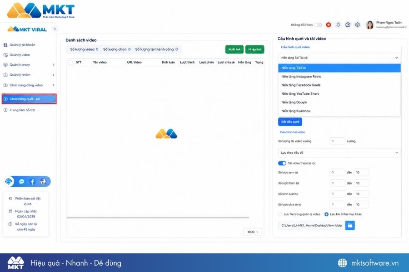Check the select-all checkbox in table header
The height and width of the screenshot is (272, 409).
70,62
